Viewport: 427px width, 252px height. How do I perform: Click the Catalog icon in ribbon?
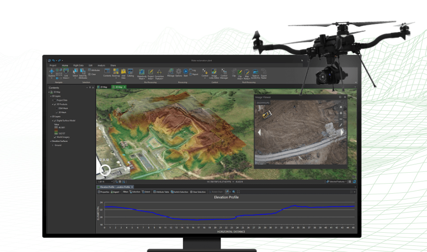[x=130, y=72]
